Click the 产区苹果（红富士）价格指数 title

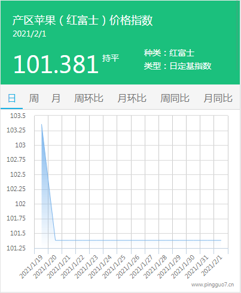point(83,20)
